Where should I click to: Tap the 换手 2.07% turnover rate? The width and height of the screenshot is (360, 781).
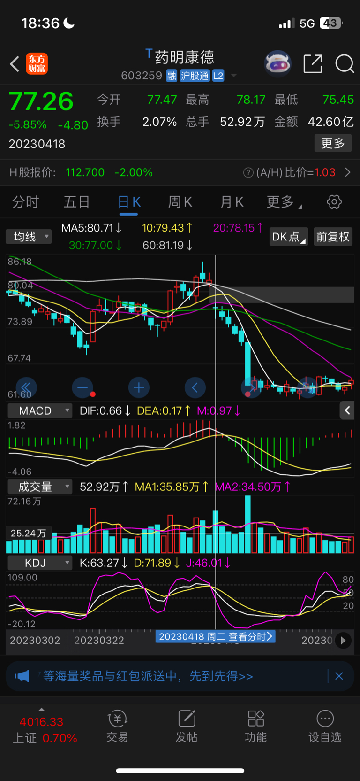[x=137, y=122]
